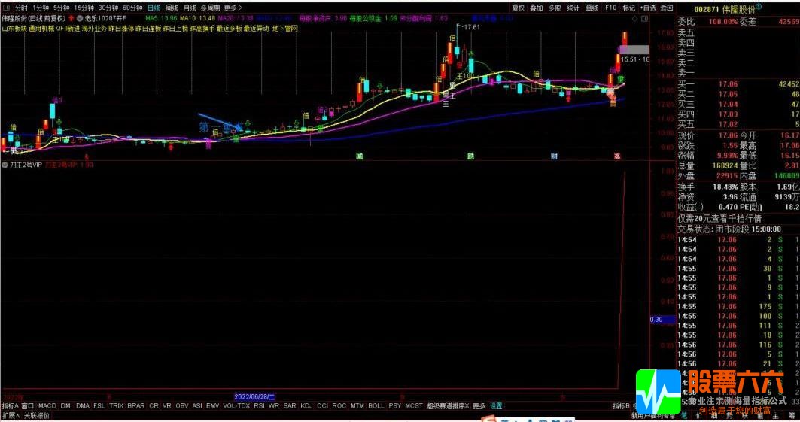Select the 超级赛道排序X indicator

point(448,405)
